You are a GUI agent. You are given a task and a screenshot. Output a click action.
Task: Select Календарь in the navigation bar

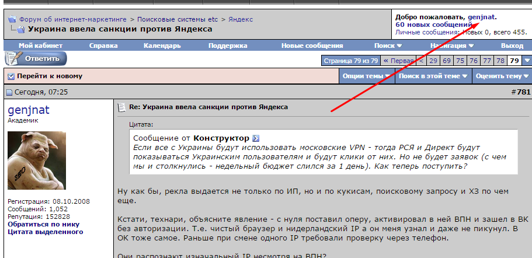[162, 46]
